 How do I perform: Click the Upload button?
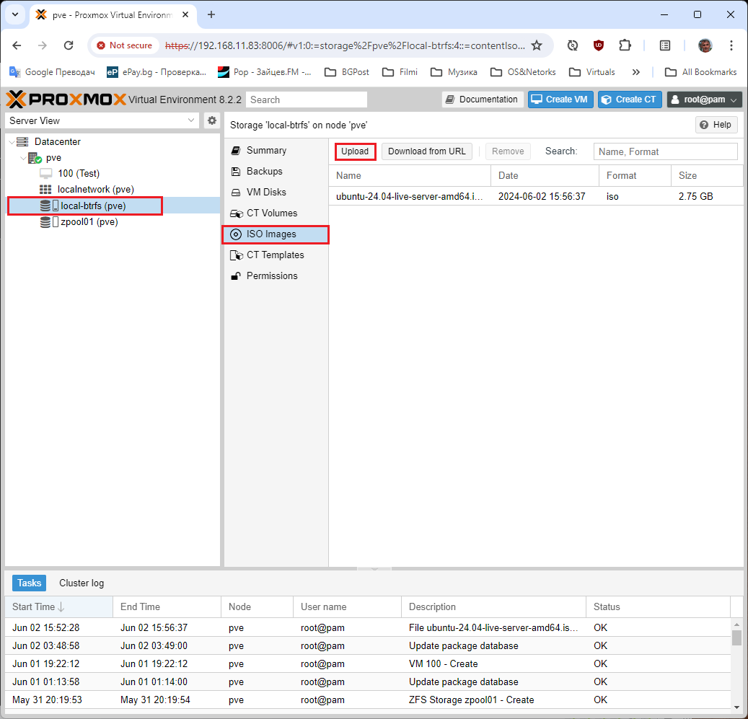click(355, 151)
